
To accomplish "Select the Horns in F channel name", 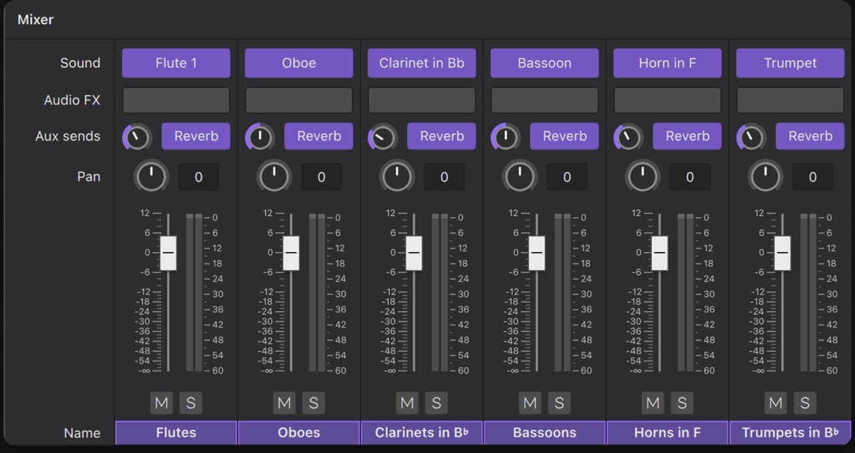I will 668,432.
